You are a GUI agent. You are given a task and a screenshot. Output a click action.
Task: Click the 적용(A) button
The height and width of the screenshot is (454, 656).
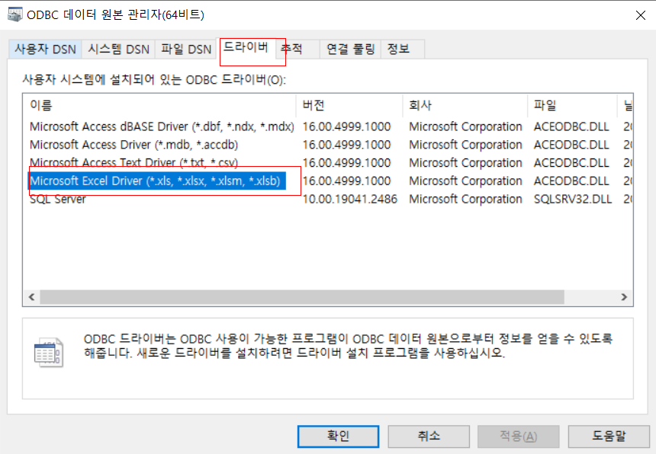tap(519, 436)
